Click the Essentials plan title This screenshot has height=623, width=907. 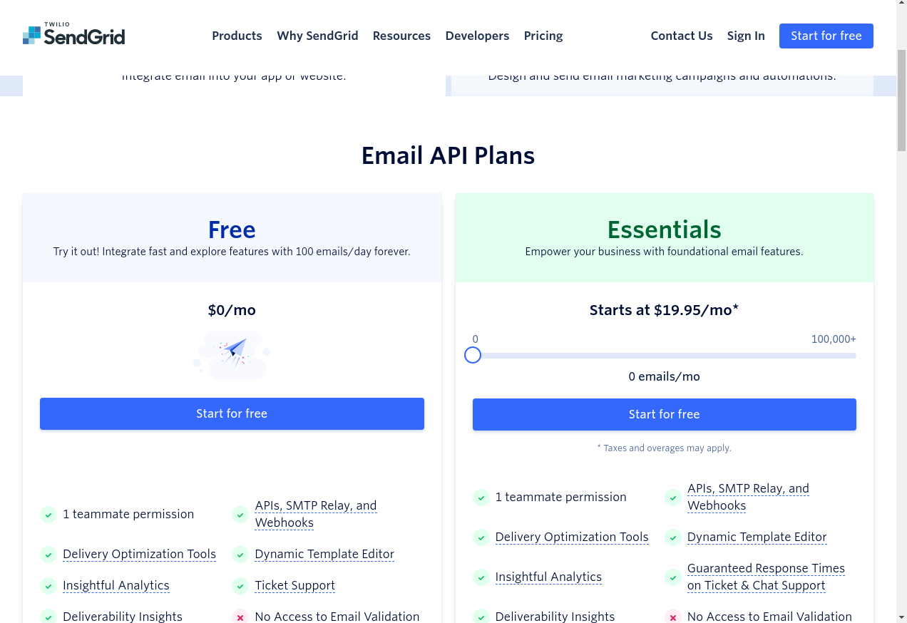coord(665,230)
